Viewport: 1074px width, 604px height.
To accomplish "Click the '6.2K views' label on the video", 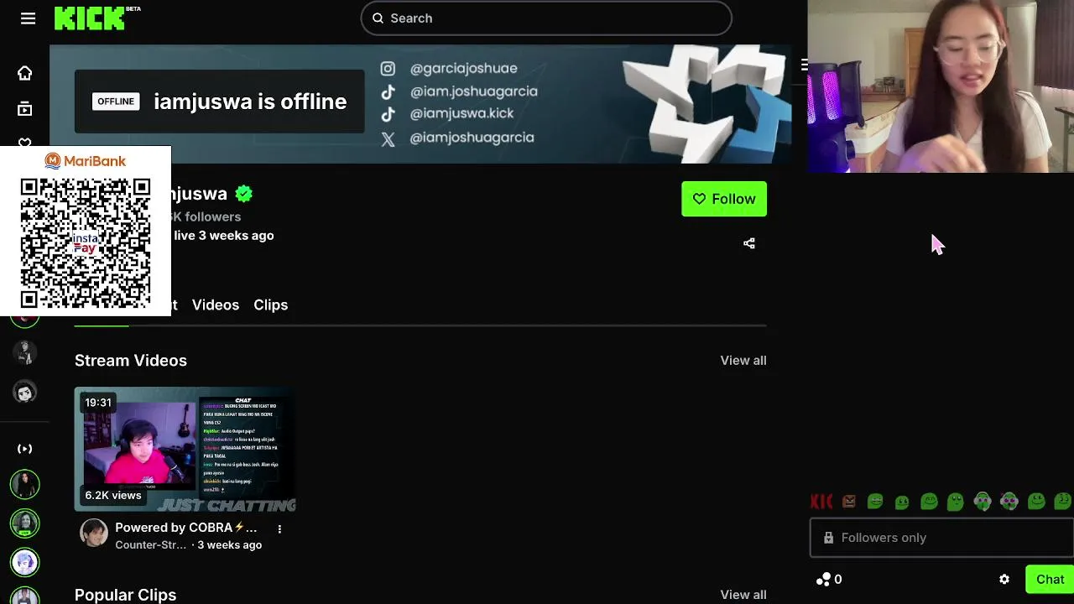I will click(113, 495).
